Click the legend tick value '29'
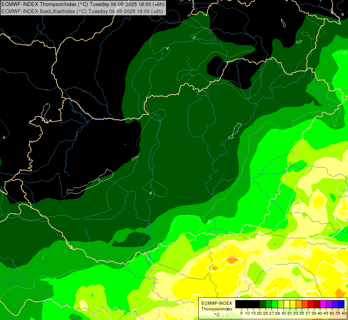Viewport: 348px width, 320px height. (x=278, y=313)
